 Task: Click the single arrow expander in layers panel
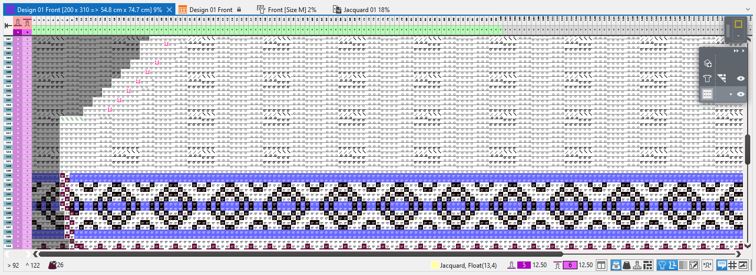point(744,51)
